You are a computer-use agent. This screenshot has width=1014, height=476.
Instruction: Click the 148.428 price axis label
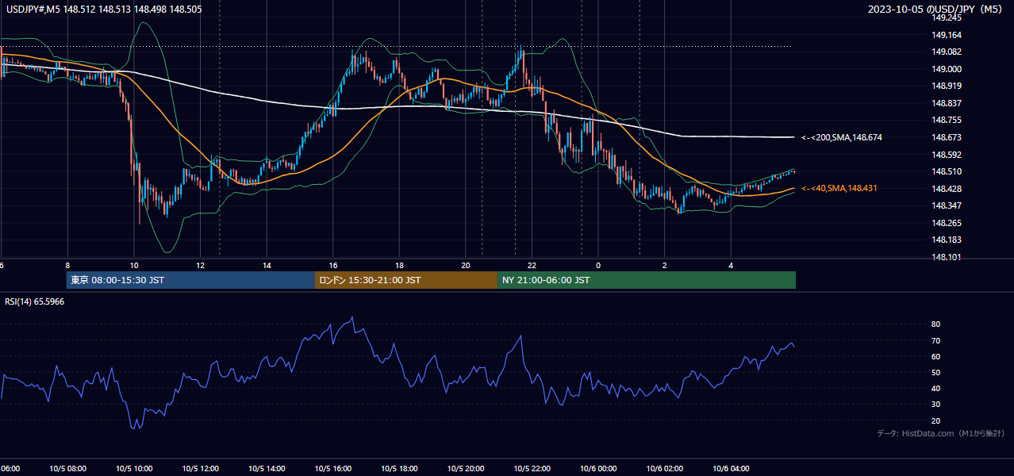coord(947,189)
